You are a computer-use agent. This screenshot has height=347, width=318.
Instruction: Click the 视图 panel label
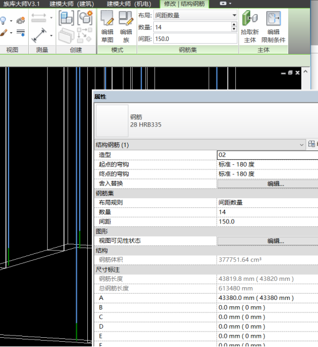tap(12, 50)
